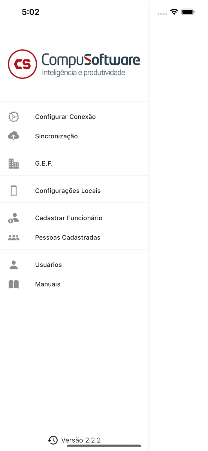Open Pessoas Cadastradas

tap(68, 237)
